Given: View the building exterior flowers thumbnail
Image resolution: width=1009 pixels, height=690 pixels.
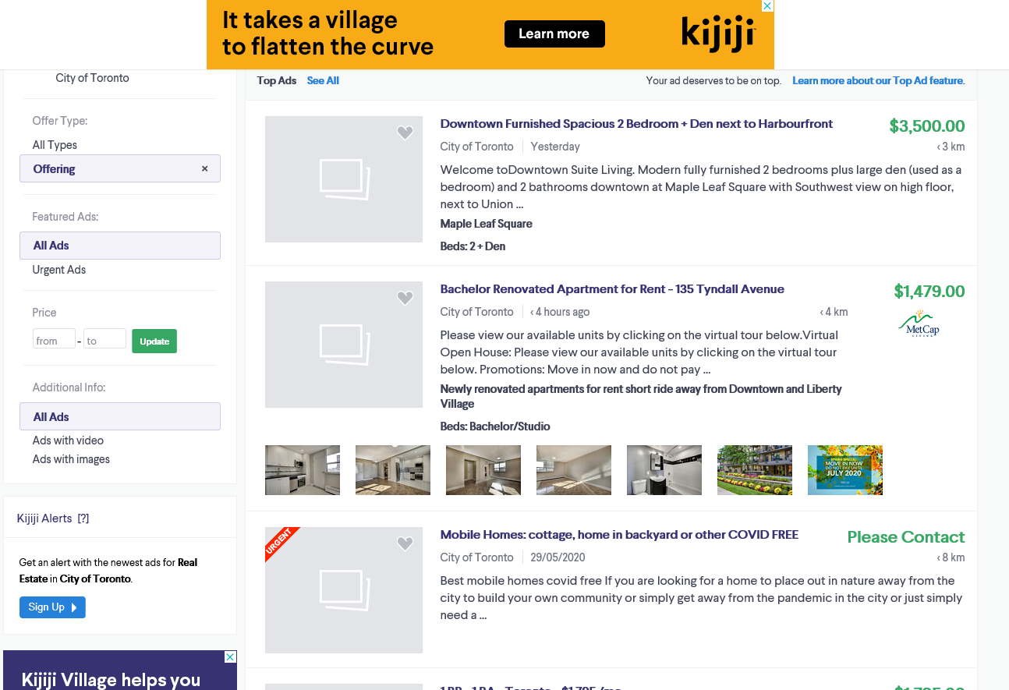Looking at the screenshot, I should tap(755, 470).
